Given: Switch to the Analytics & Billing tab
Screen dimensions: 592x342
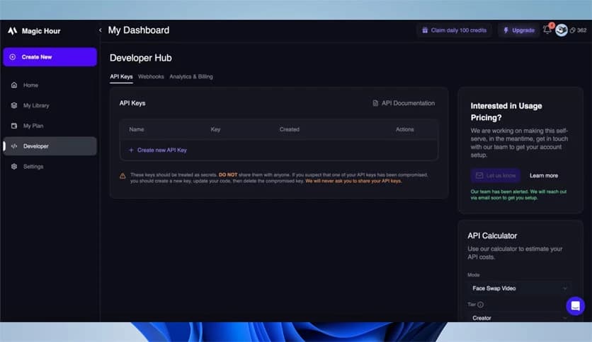Looking at the screenshot, I should [191, 77].
